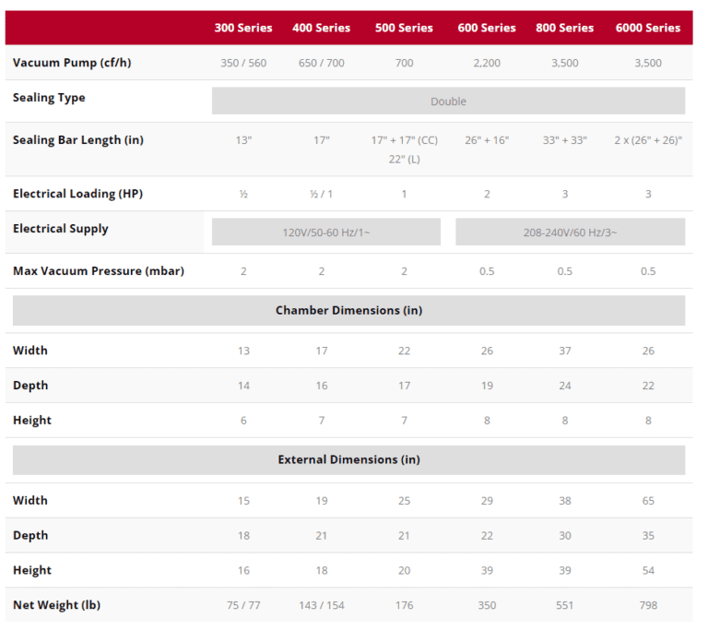This screenshot has height=631, width=708.
Task: Select the 400 Series column header
Action: pos(321,28)
